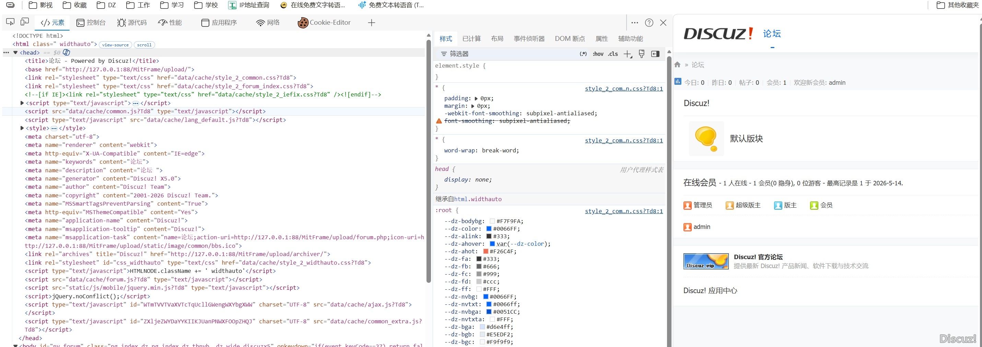Open the 元素 (Elements) DevTools tab
Screen dimensions: 982x347
coord(52,23)
